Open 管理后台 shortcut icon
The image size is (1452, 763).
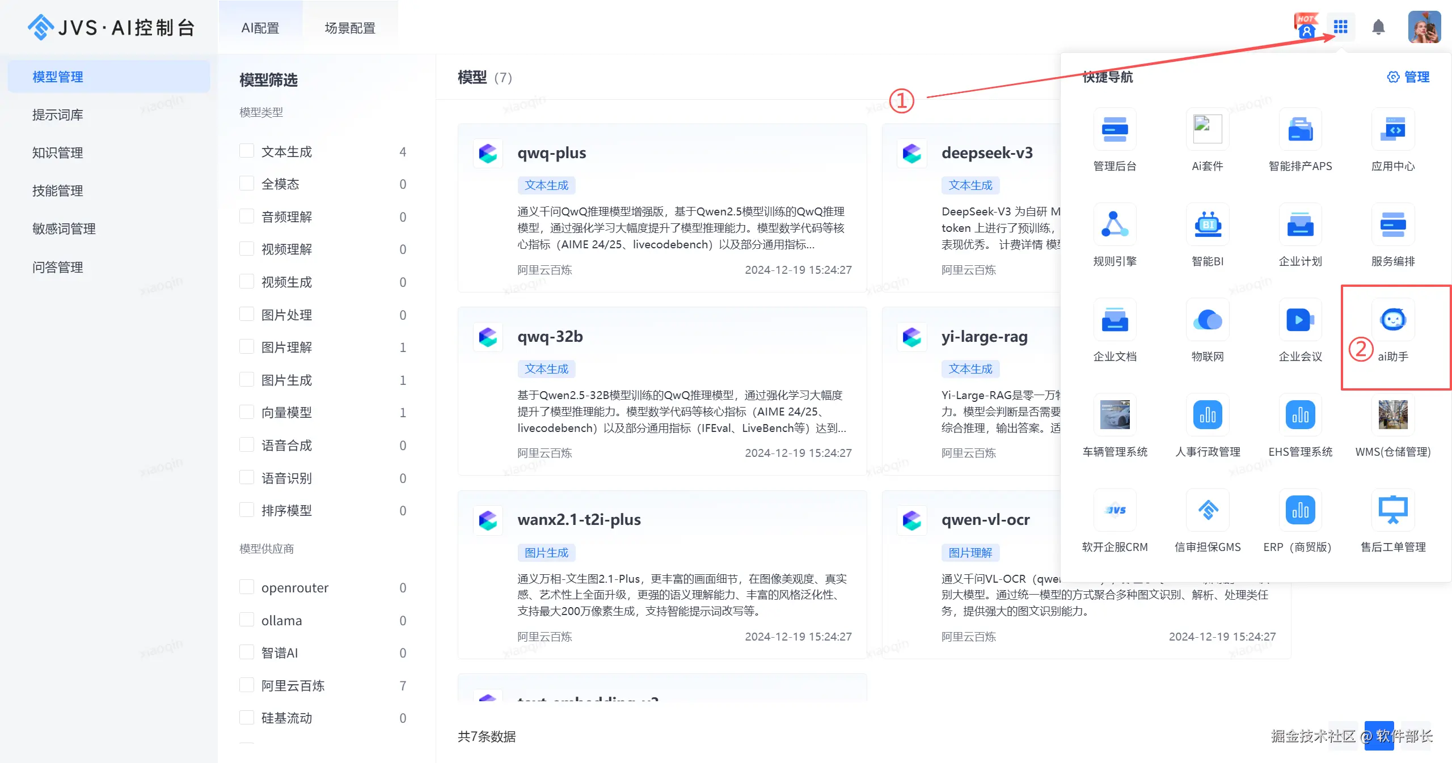pyautogui.click(x=1115, y=129)
